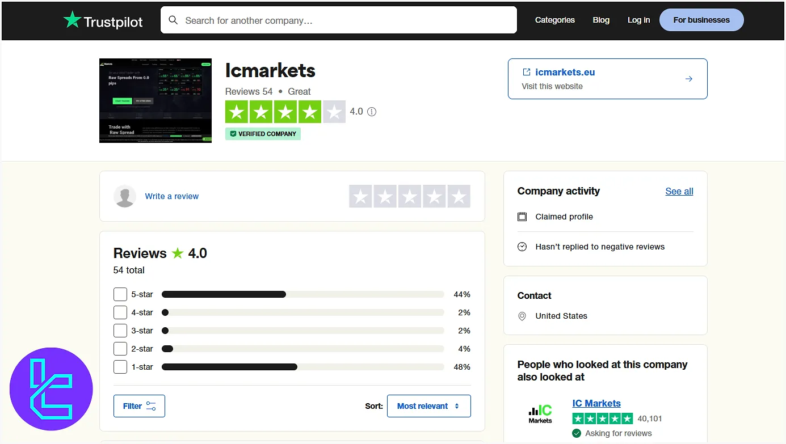Click the 54 total text
Image resolution: width=786 pixels, height=444 pixels.
click(129, 270)
